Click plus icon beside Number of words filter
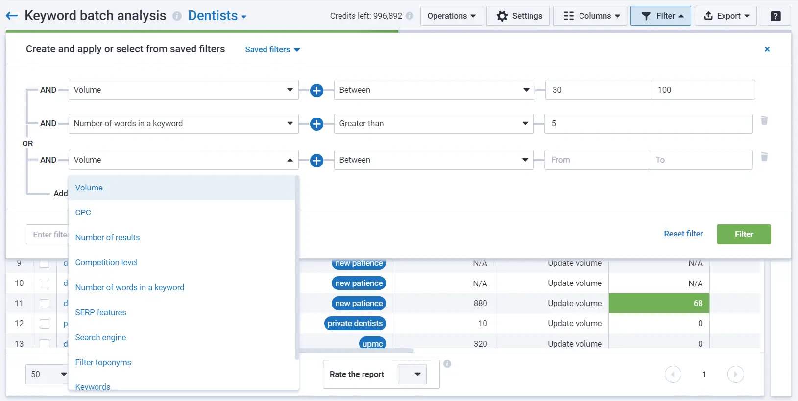This screenshot has height=401, width=798. [x=316, y=124]
